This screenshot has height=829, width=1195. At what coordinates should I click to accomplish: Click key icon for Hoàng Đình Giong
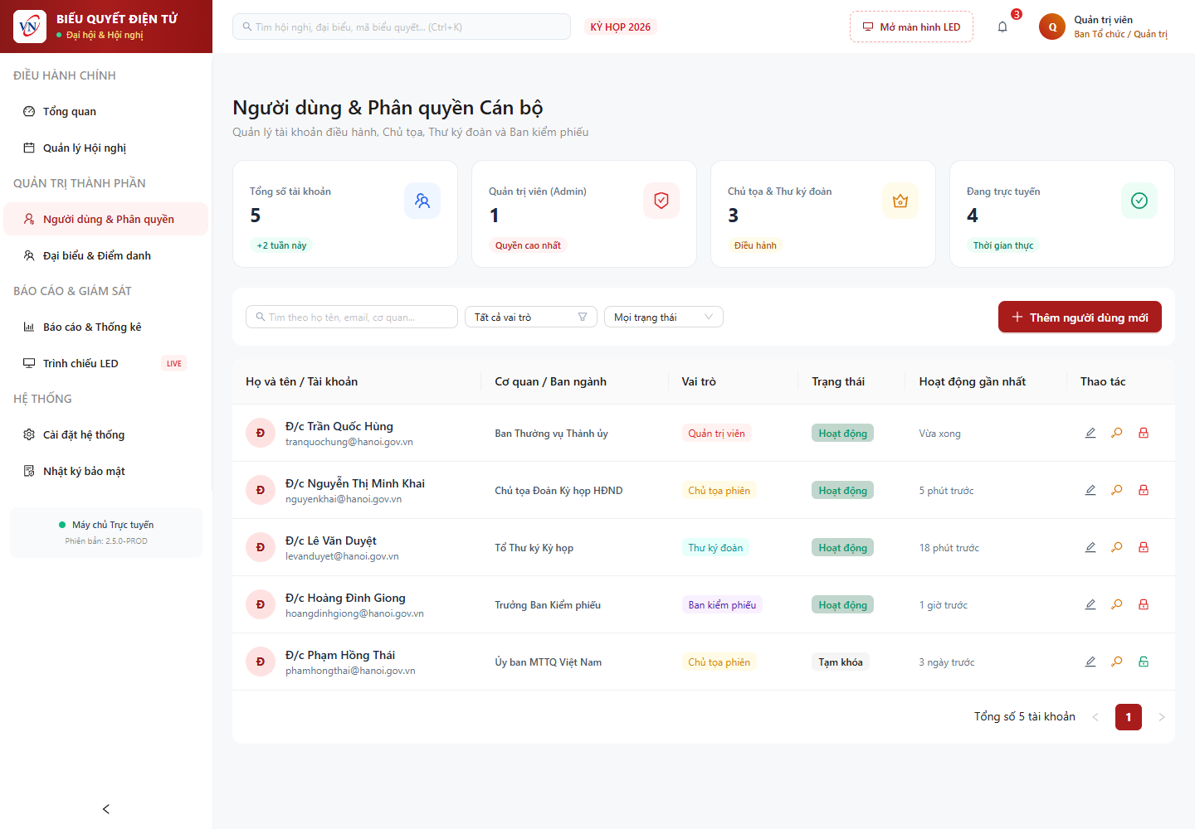(x=1117, y=604)
